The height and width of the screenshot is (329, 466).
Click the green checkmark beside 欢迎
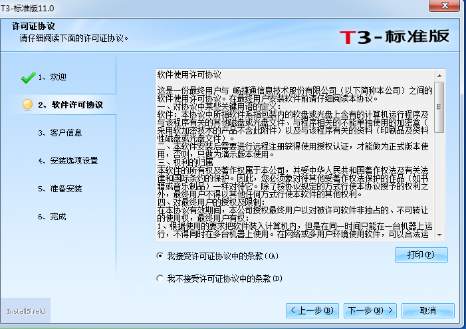pyautogui.click(x=28, y=78)
